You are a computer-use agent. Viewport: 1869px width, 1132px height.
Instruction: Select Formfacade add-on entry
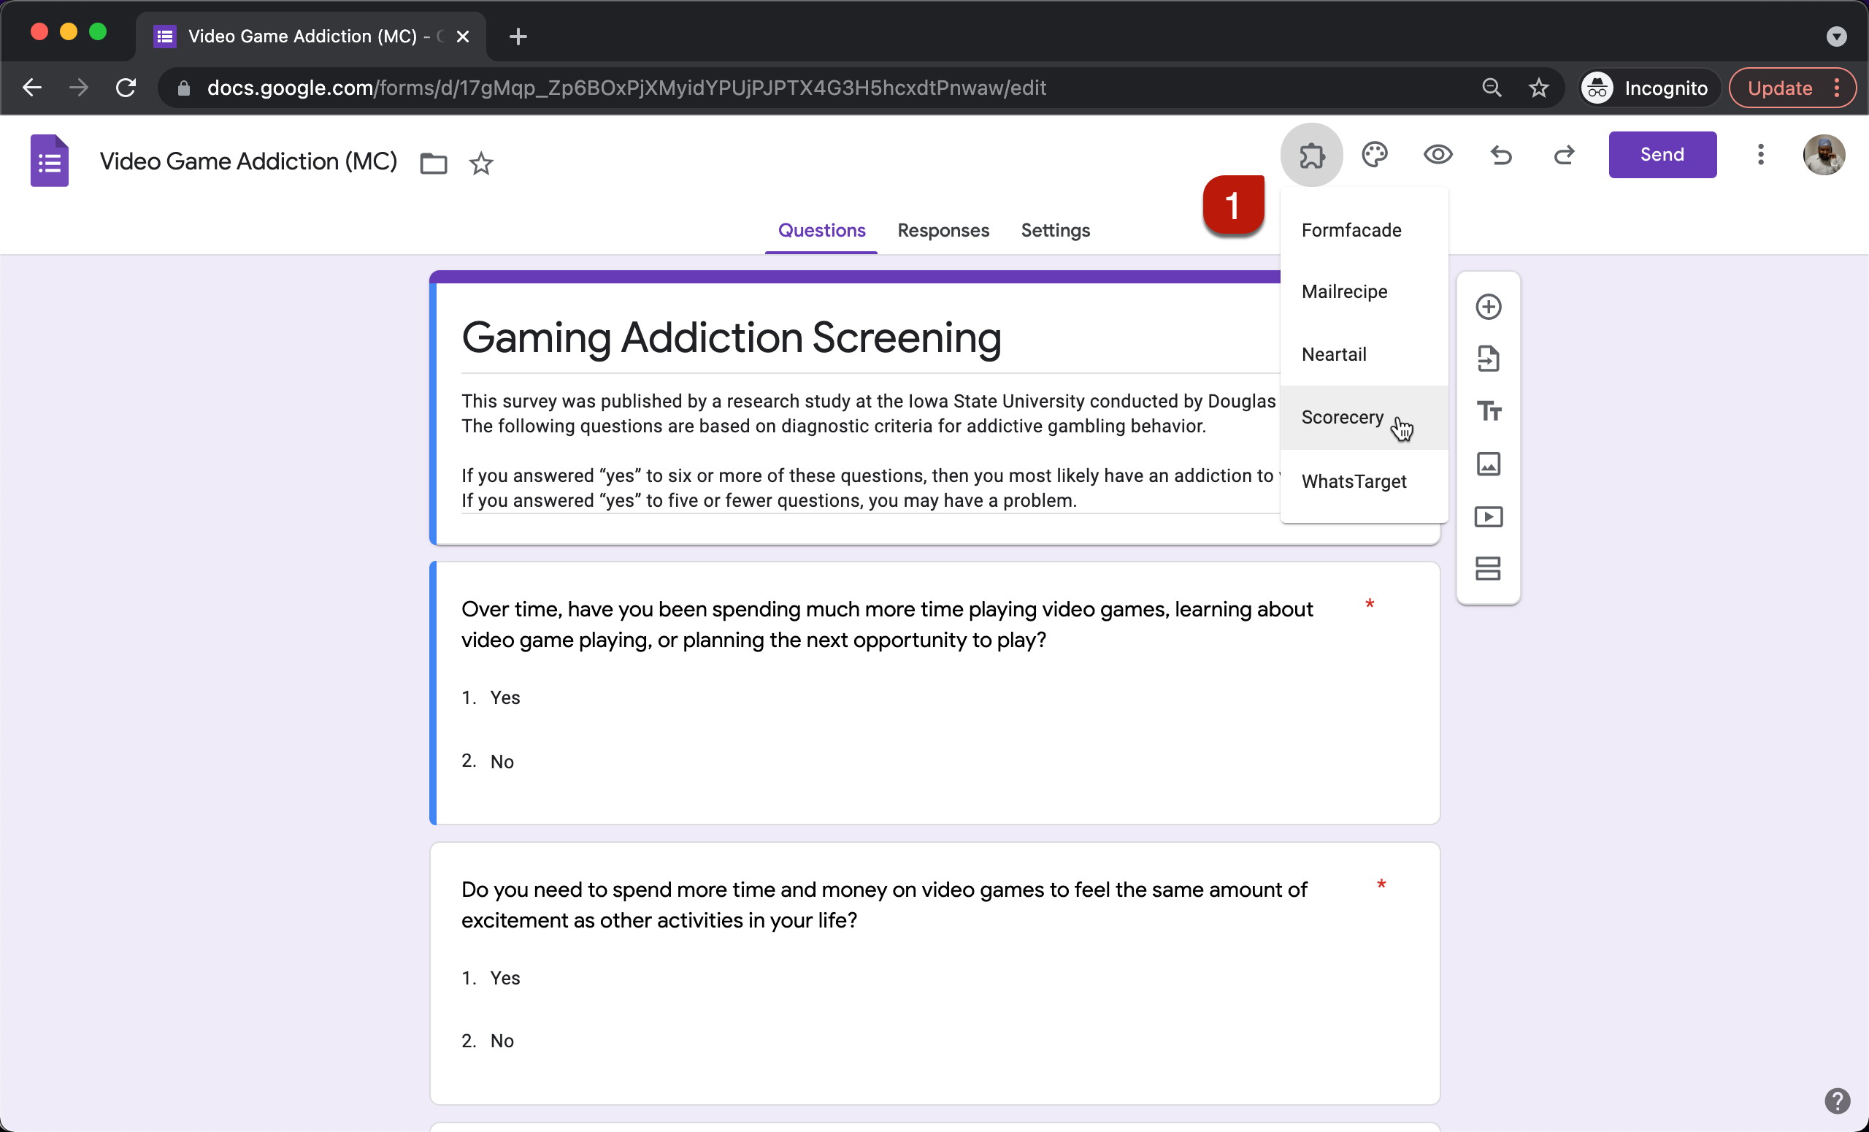pos(1351,230)
